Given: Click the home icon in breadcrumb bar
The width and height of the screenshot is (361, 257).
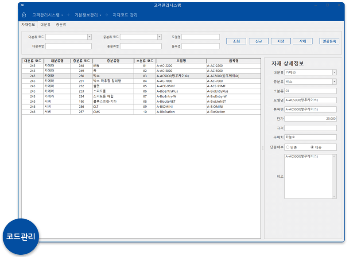Looking at the screenshot, I should (x=24, y=15).
